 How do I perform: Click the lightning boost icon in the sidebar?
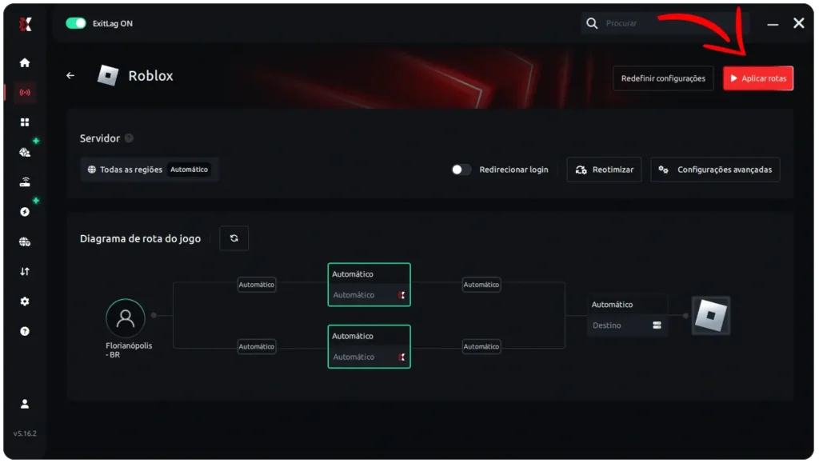click(25, 211)
